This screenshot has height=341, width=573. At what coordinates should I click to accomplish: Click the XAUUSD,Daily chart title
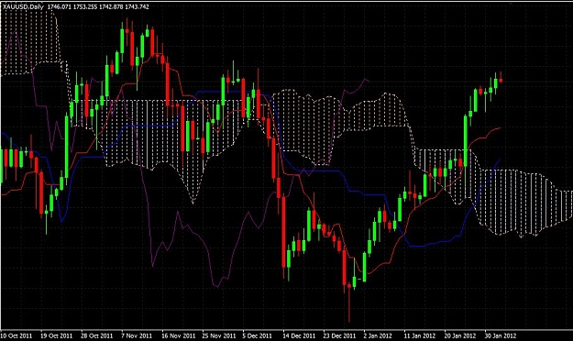[x=23, y=6]
